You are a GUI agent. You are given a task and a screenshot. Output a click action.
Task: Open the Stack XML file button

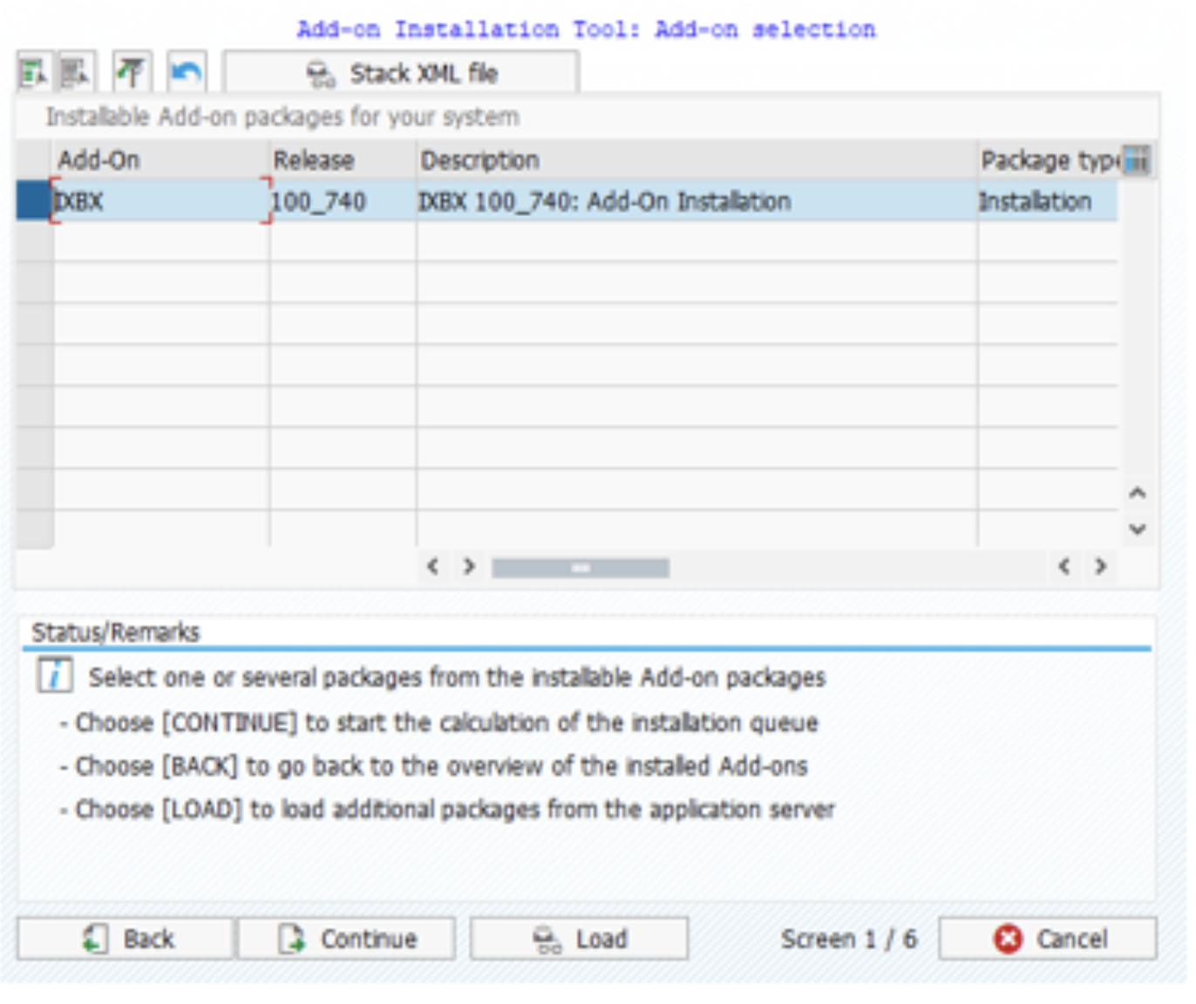(x=402, y=74)
